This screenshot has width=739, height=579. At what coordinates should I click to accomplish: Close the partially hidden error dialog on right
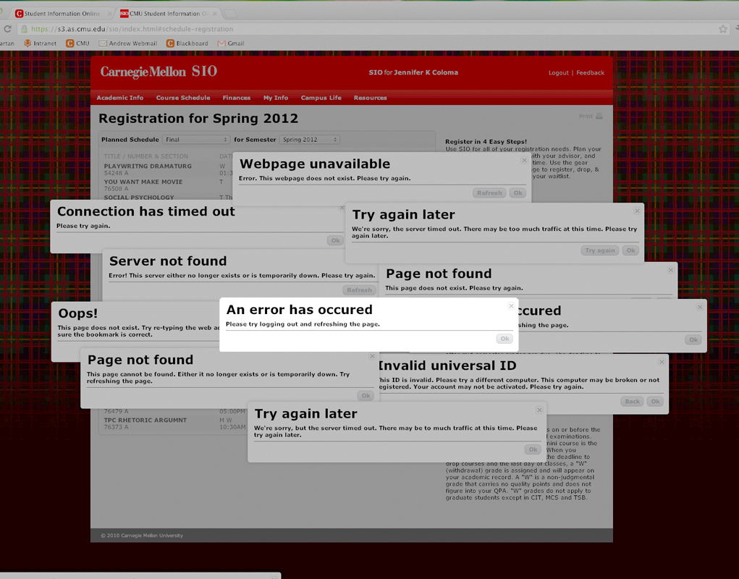tap(700, 307)
